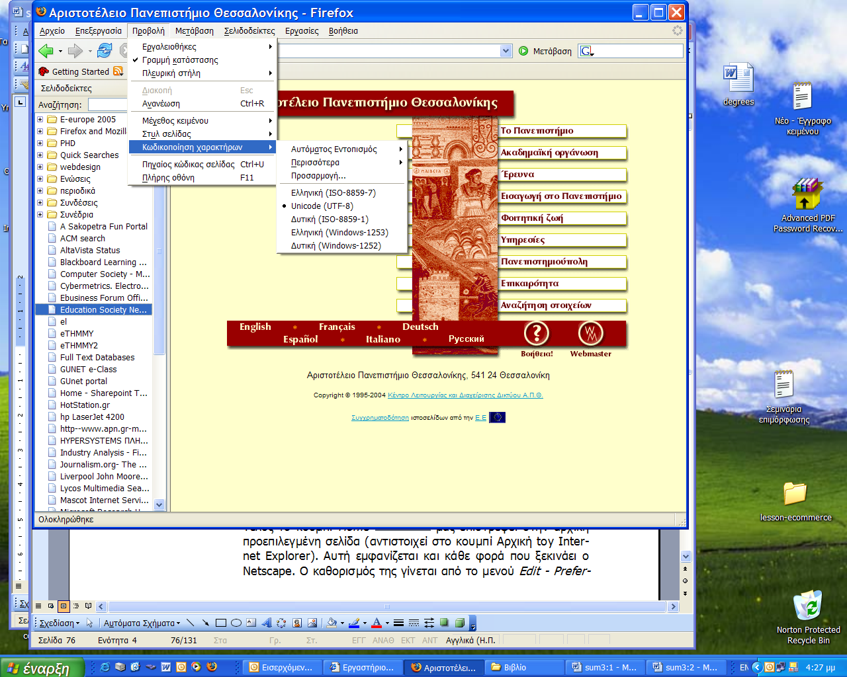Open Αυτόματα Σχήματα dropdown in Word

[142, 623]
